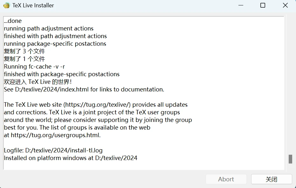Click the tug.org/usergroups.html URL text
Image resolution: width=296 pixels, height=188 pixels.
[x=55, y=135]
